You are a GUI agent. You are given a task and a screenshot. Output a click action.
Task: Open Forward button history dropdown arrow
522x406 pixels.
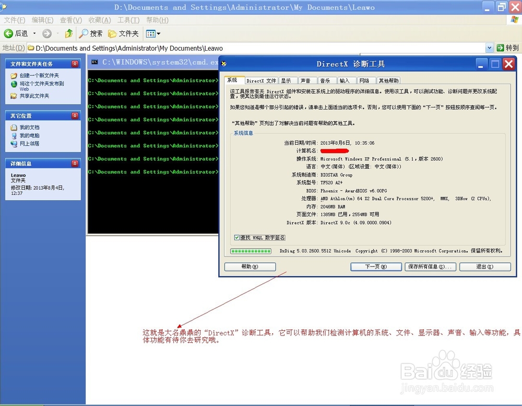[x=57, y=33]
